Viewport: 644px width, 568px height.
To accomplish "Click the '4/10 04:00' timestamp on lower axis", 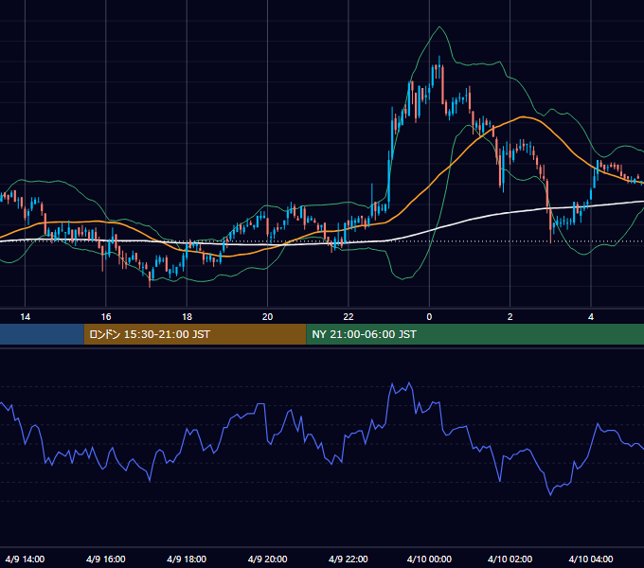I will pyautogui.click(x=591, y=559).
